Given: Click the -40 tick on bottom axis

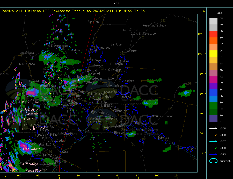Looking at the screenshot, I should (19, 176).
